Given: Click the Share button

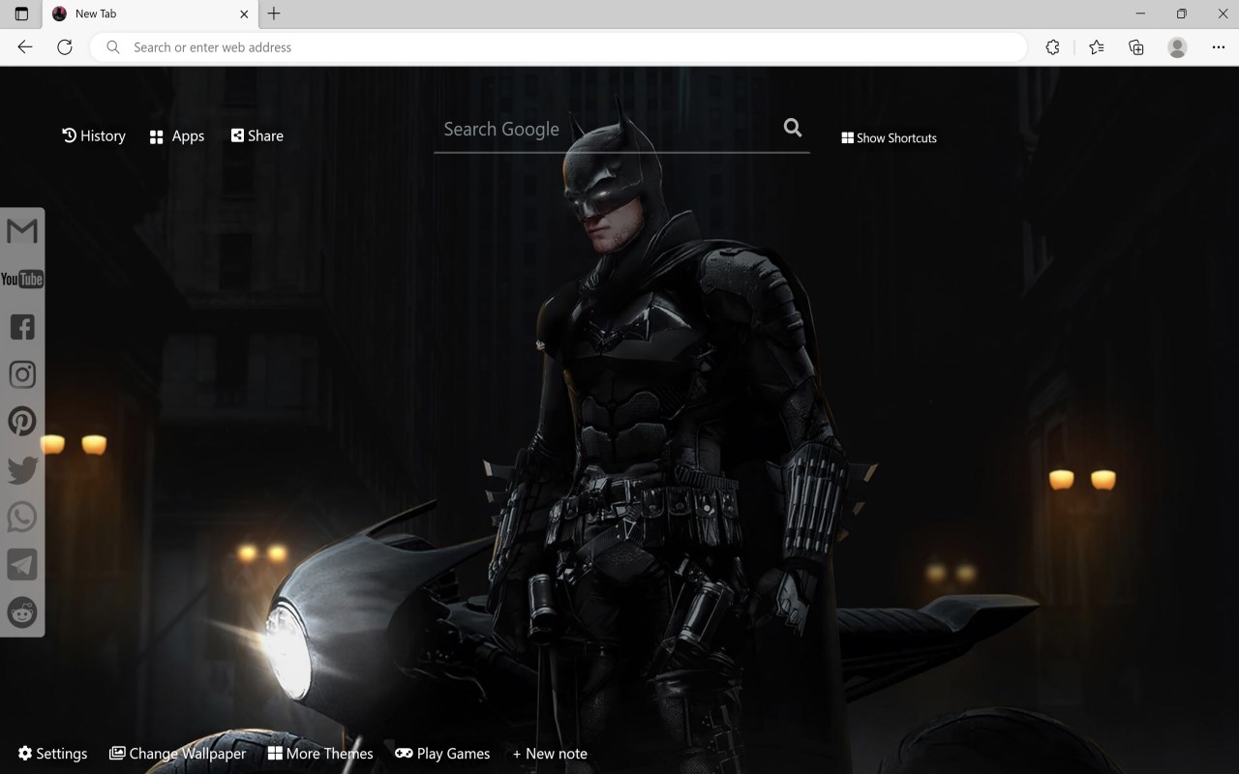Looking at the screenshot, I should tap(257, 135).
